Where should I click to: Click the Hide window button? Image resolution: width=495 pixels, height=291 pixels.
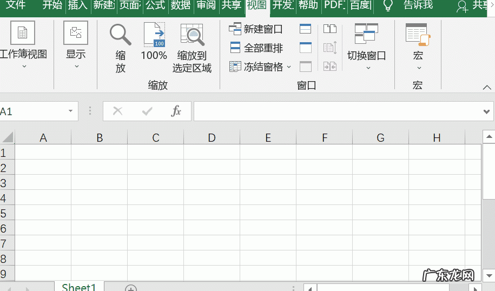[x=306, y=48]
